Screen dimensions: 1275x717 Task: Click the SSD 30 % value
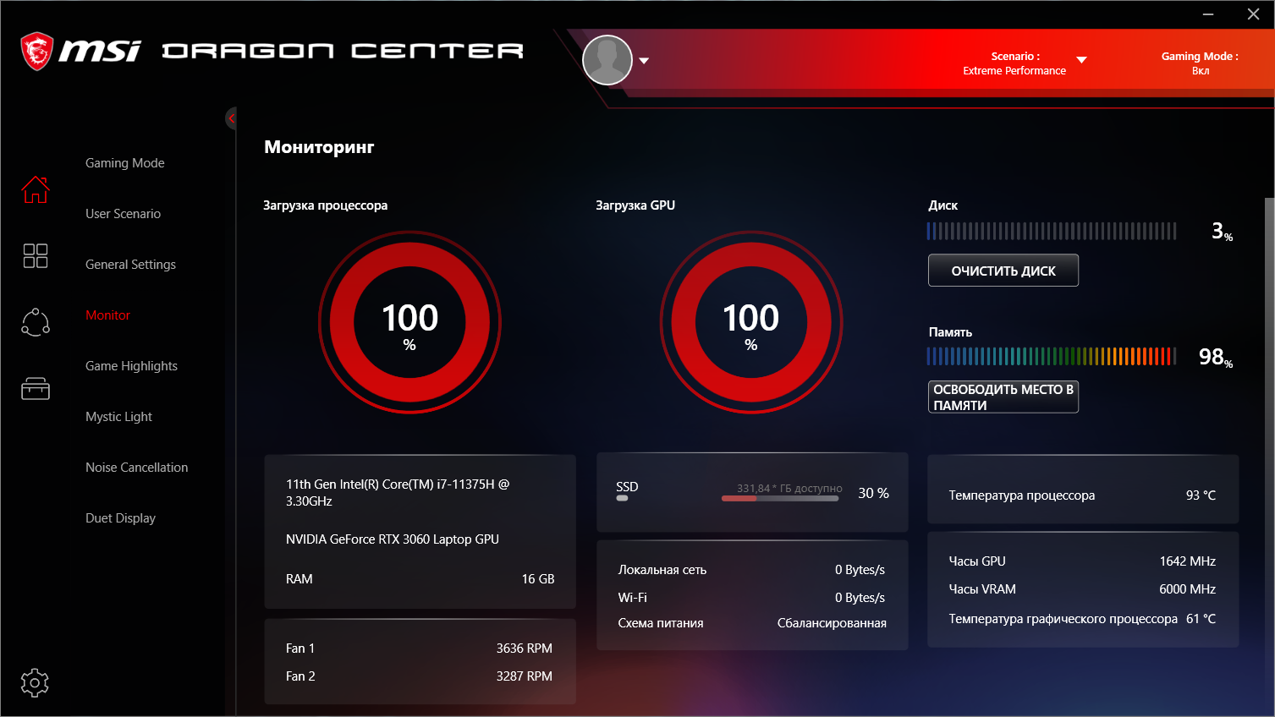pyautogui.click(x=874, y=493)
